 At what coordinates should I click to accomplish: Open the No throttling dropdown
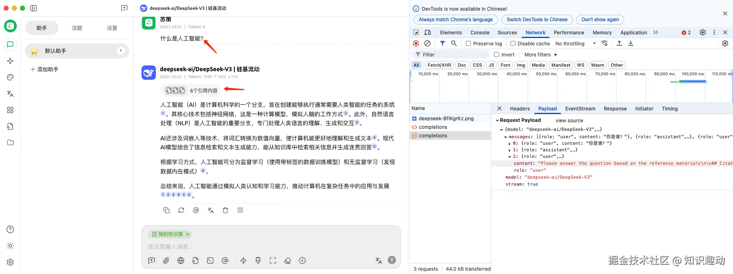tap(576, 43)
